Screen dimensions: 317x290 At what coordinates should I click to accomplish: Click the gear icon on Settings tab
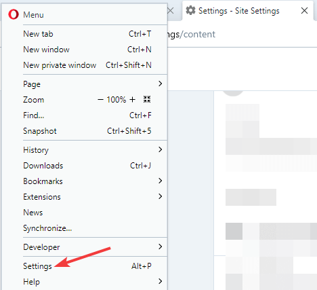pos(190,10)
